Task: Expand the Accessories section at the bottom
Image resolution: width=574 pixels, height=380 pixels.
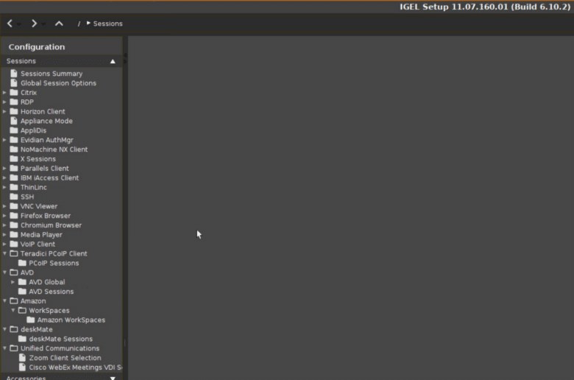Action: coord(61,378)
